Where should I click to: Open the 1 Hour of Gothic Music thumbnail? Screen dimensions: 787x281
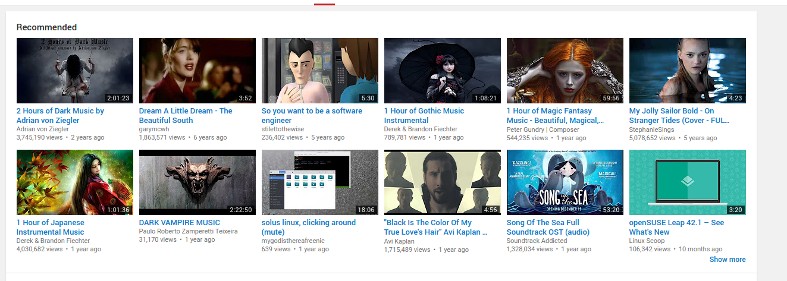[443, 71]
